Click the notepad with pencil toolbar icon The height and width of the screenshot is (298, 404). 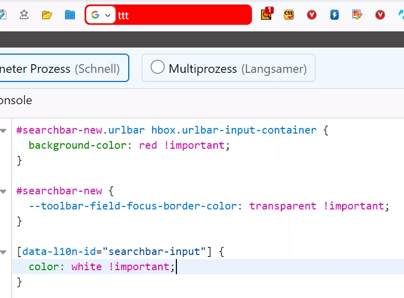click(x=357, y=15)
